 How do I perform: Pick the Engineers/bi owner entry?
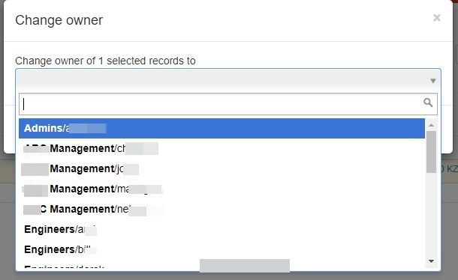pyautogui.click(x=221, y=250)
